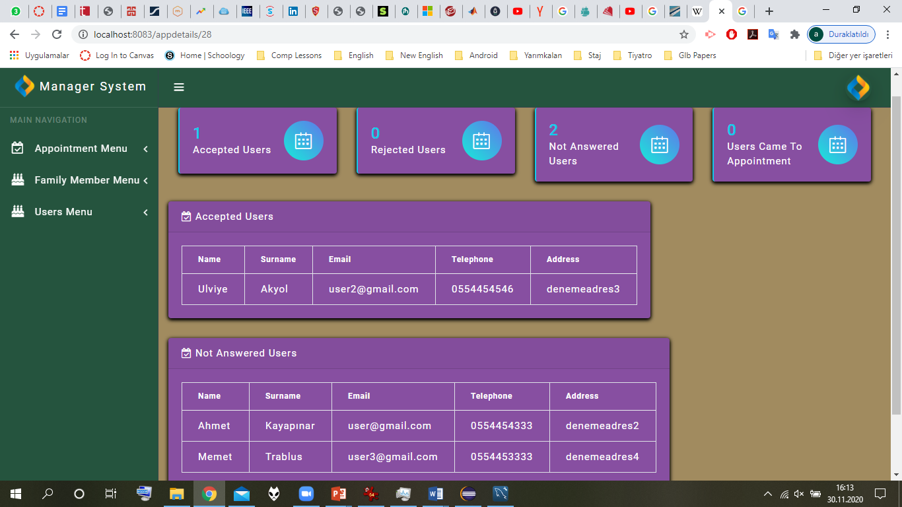This screenshot has width=902, height=507.
Task: Open the Uygulamalar apps bookmark
Action: pos(40,55)
